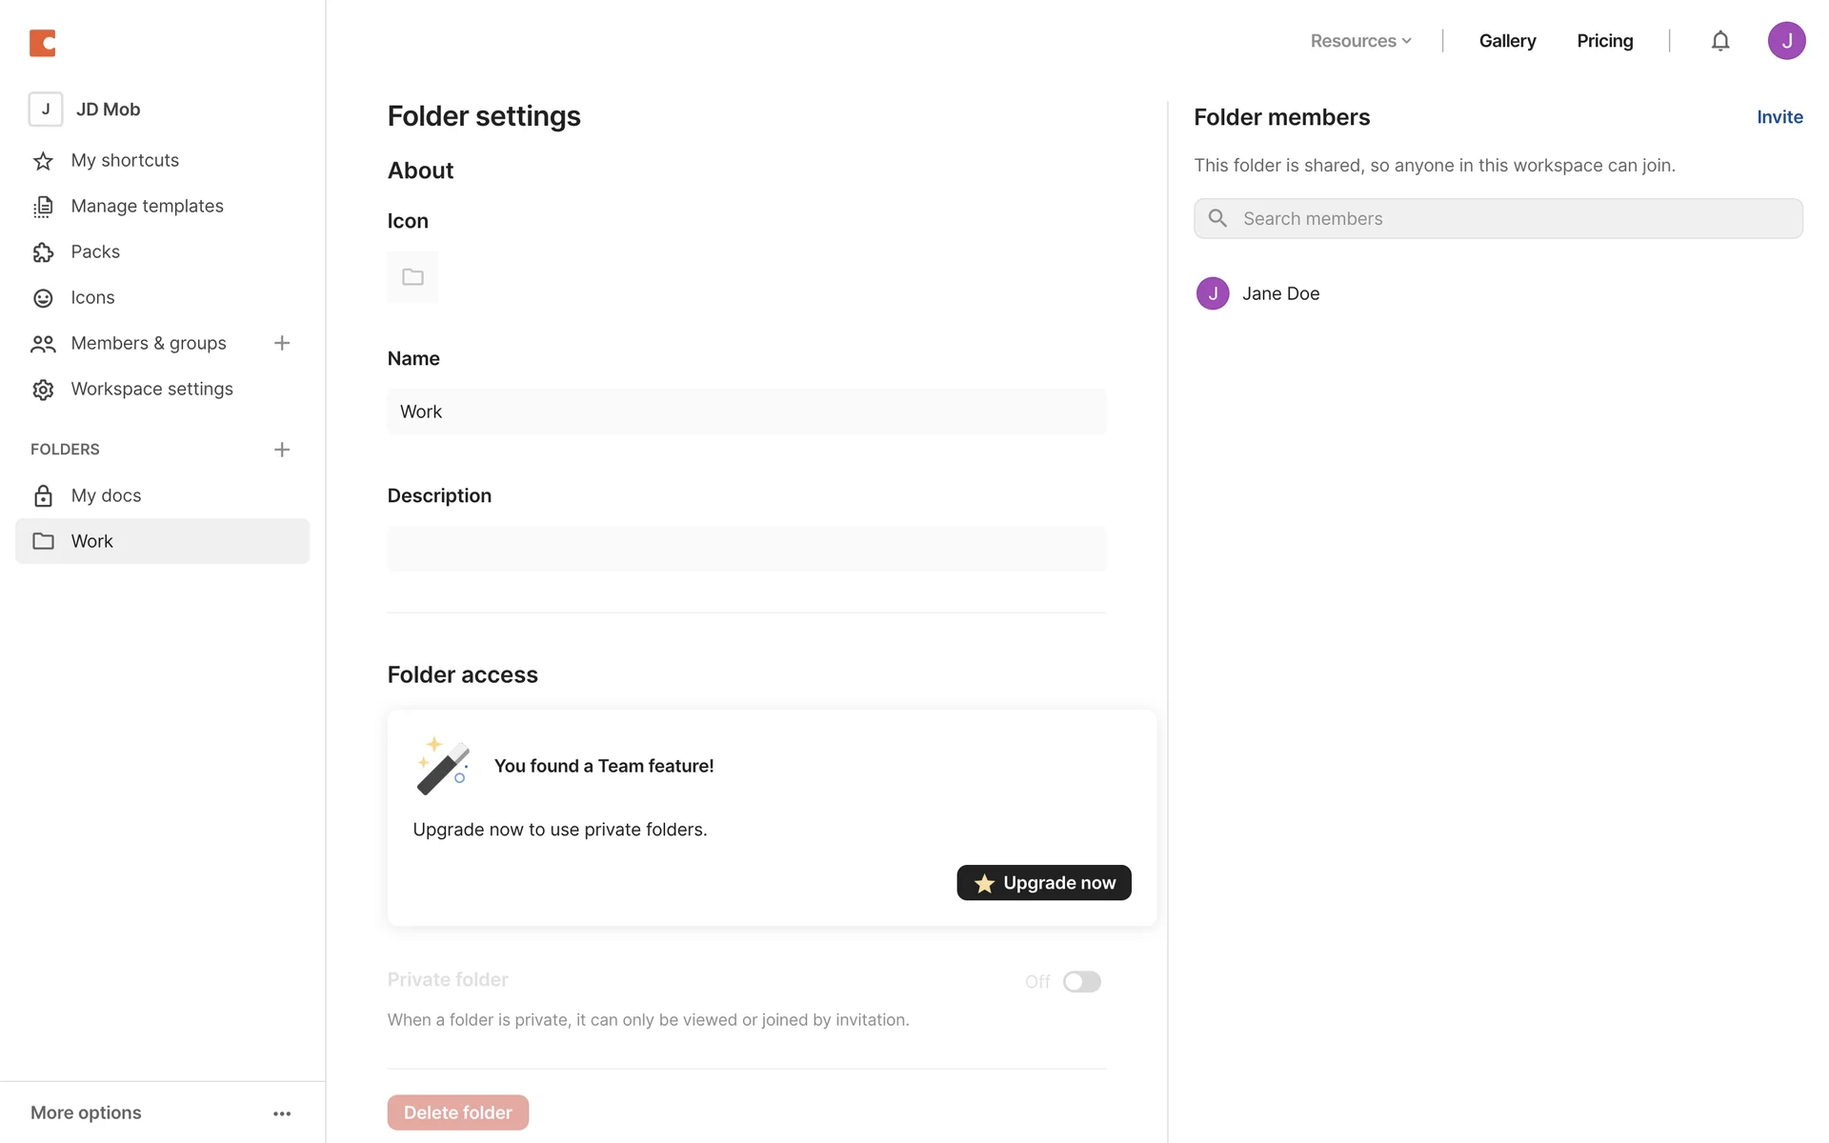Open the notifications bell

[x=1719, y=41]
